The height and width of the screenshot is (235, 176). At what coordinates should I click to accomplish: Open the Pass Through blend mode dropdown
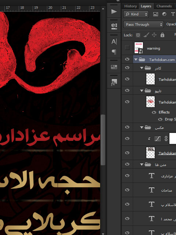[143, 25]
